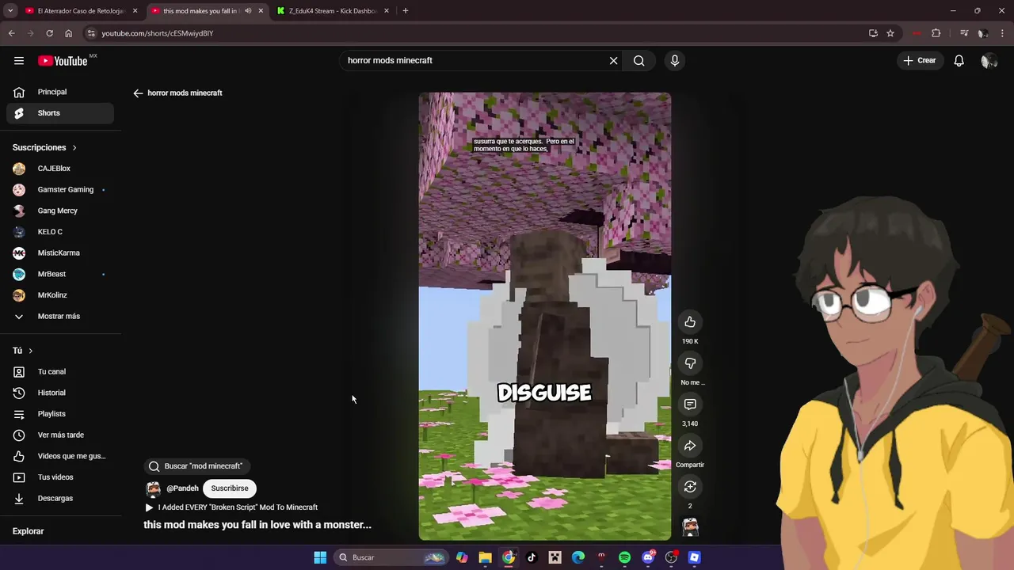Go to the YouTube logo home
1014x570 pixels.
63,61
